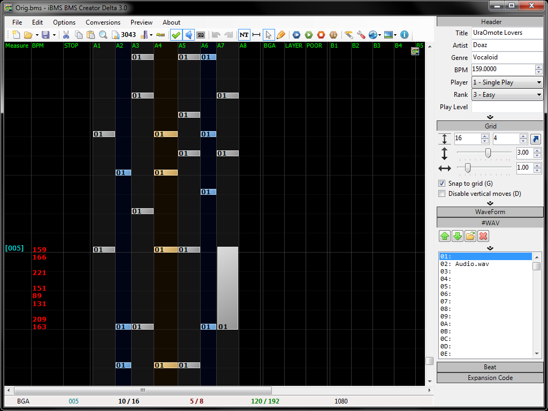Toggle Snap to grid (G) checkbox
The width and height of the screenshot is (548, 411).
(x=442, y=184)
